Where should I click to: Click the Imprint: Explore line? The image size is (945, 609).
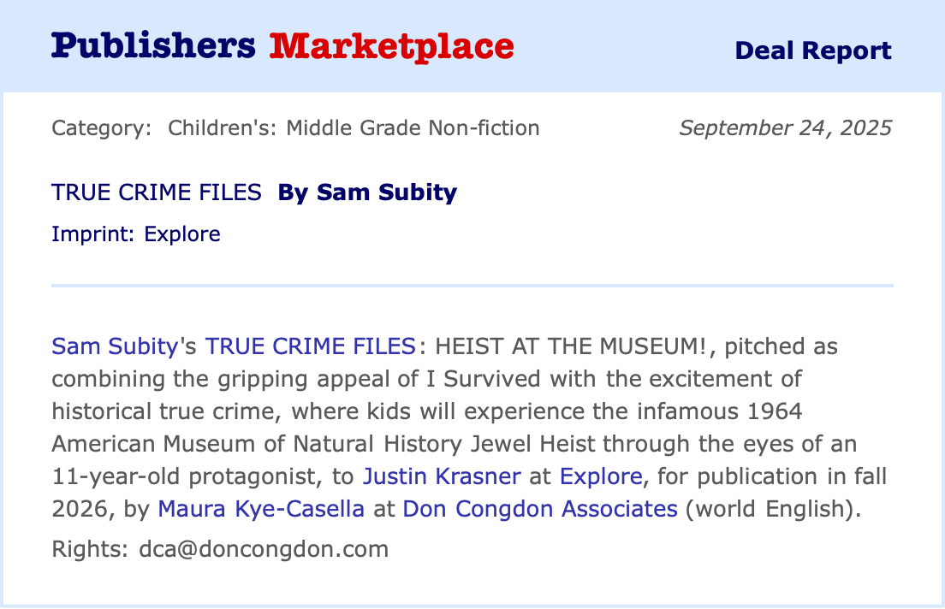coord(136,234)
